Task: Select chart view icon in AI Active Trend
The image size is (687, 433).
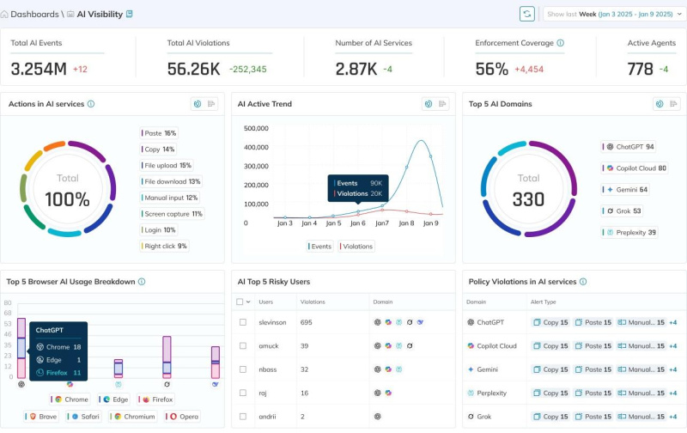Action: (428, 104)
